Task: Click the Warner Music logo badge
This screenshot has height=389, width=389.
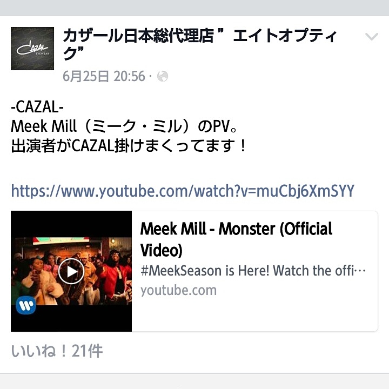Action: pyautogui.click(x=26, y=305)
